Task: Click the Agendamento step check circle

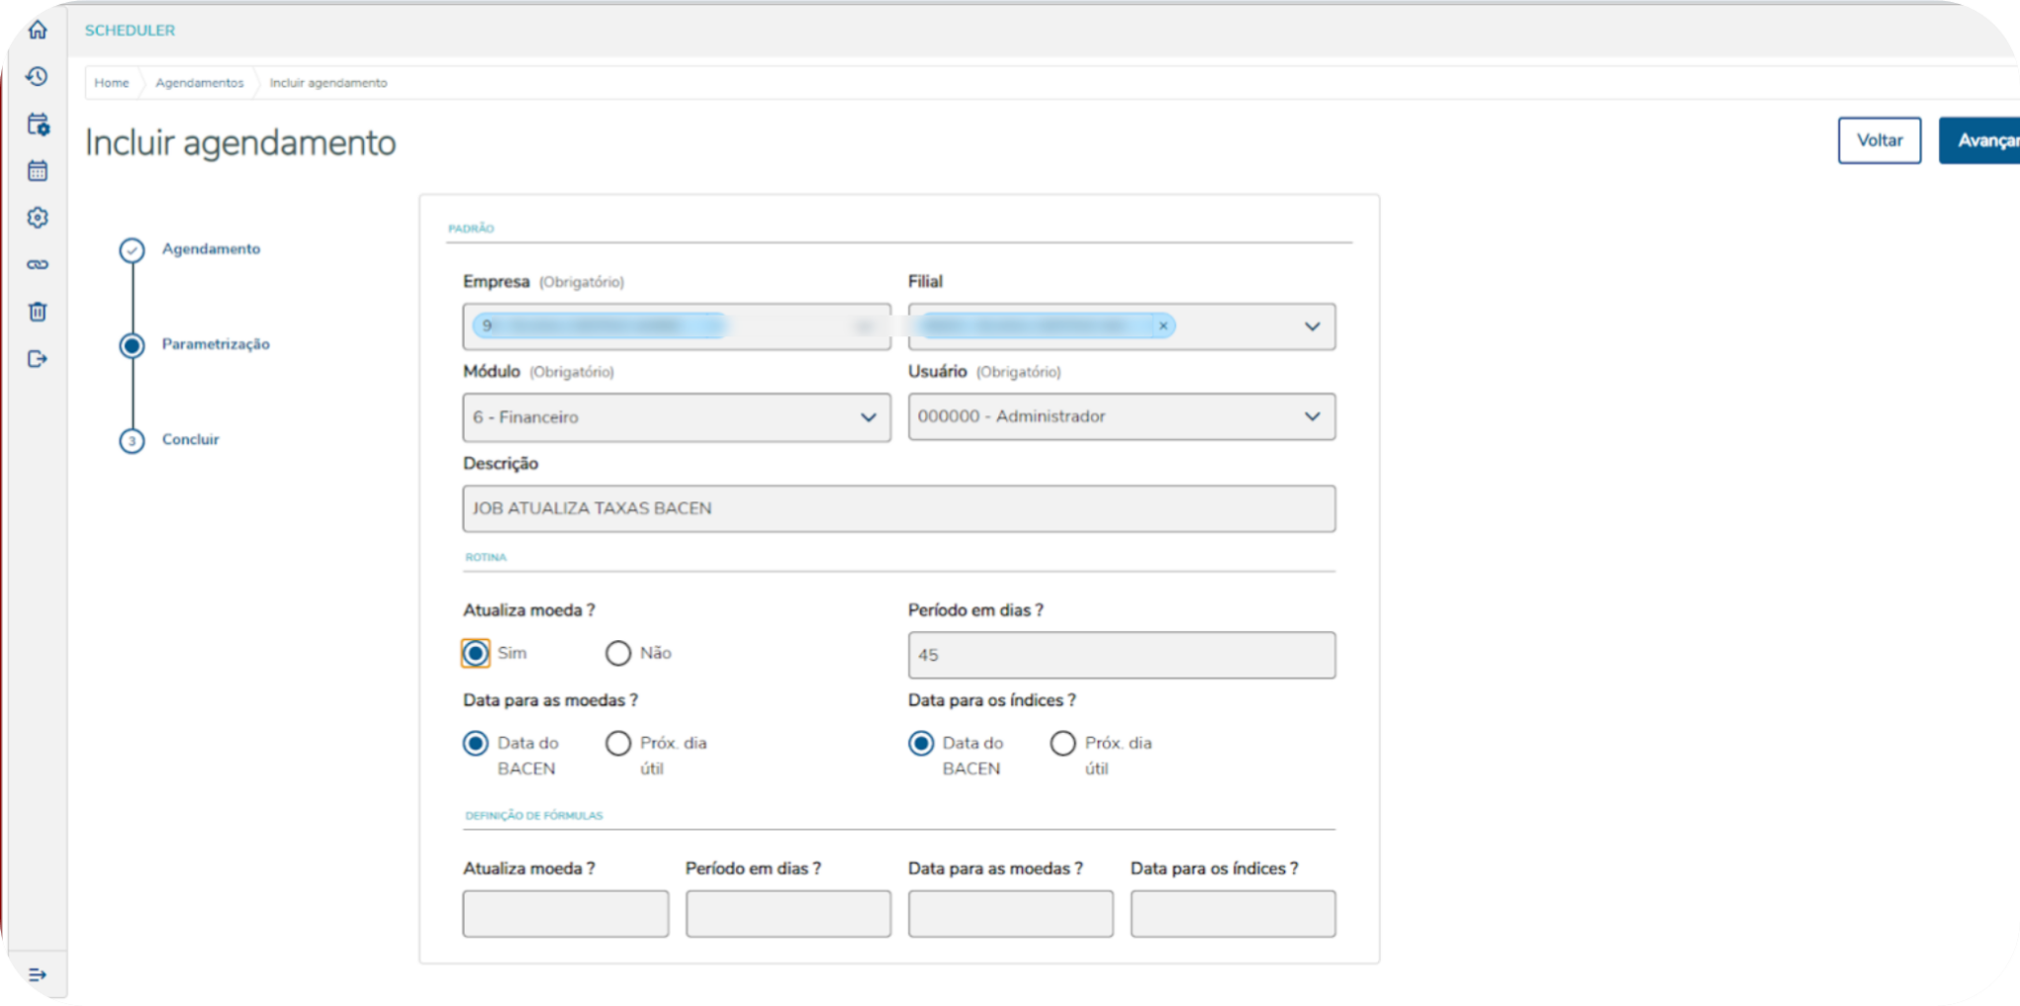Action: (132, 250)
